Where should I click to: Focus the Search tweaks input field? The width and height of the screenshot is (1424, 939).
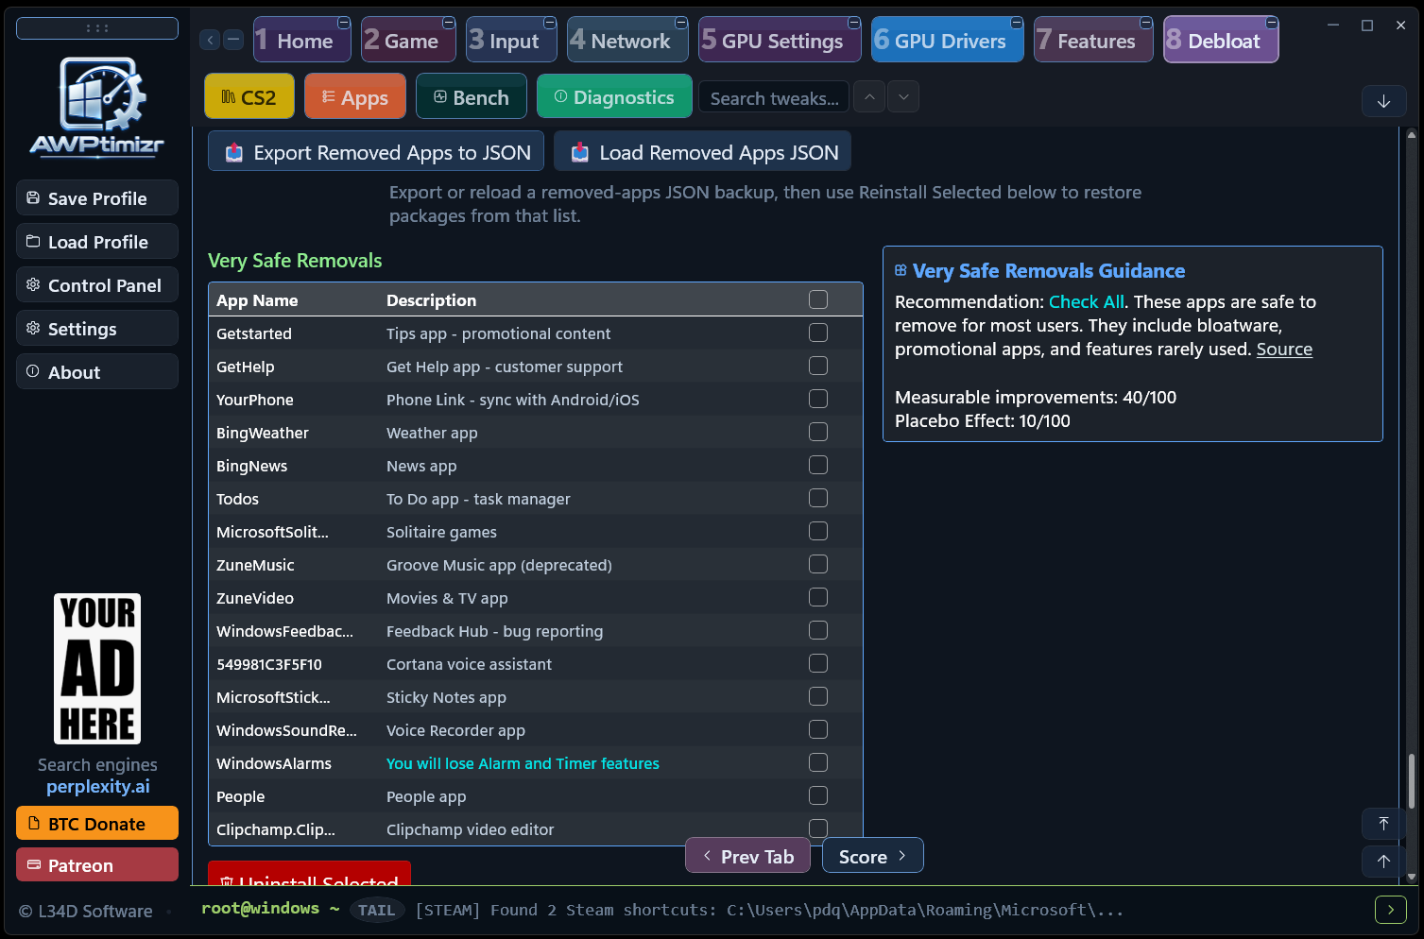(x=774, y=98)
